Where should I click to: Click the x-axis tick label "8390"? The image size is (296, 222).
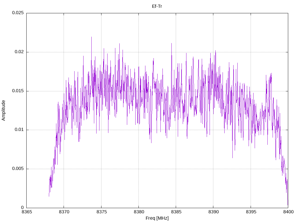click(214, 212)
